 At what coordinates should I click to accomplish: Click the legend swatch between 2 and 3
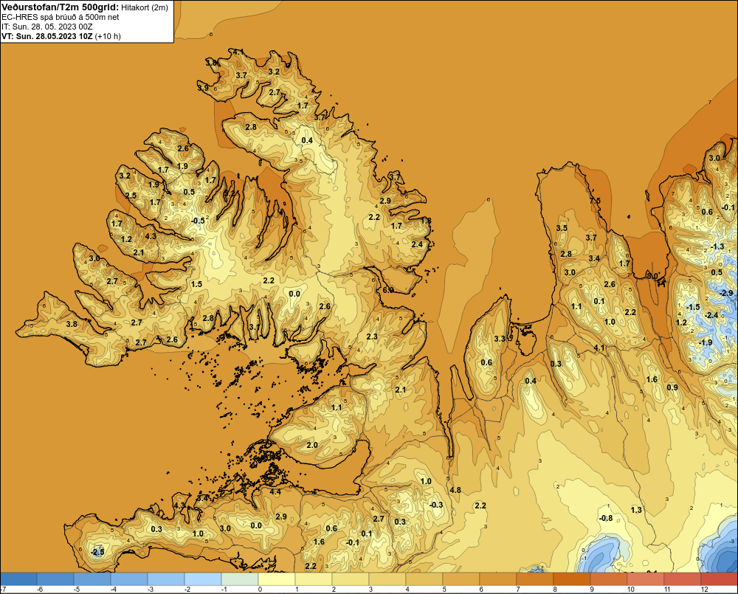(x=351, y=579)
